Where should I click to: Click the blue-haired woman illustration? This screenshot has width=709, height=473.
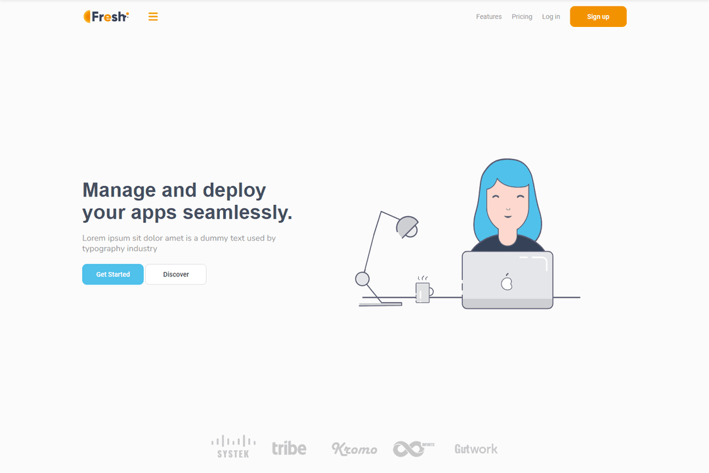(507, 204)
